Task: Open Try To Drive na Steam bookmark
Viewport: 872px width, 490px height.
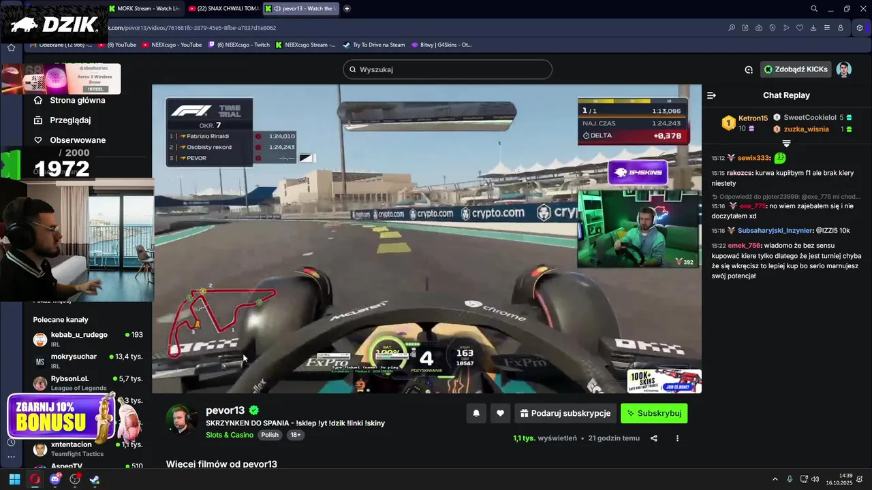Action: (x=373, y=45)
